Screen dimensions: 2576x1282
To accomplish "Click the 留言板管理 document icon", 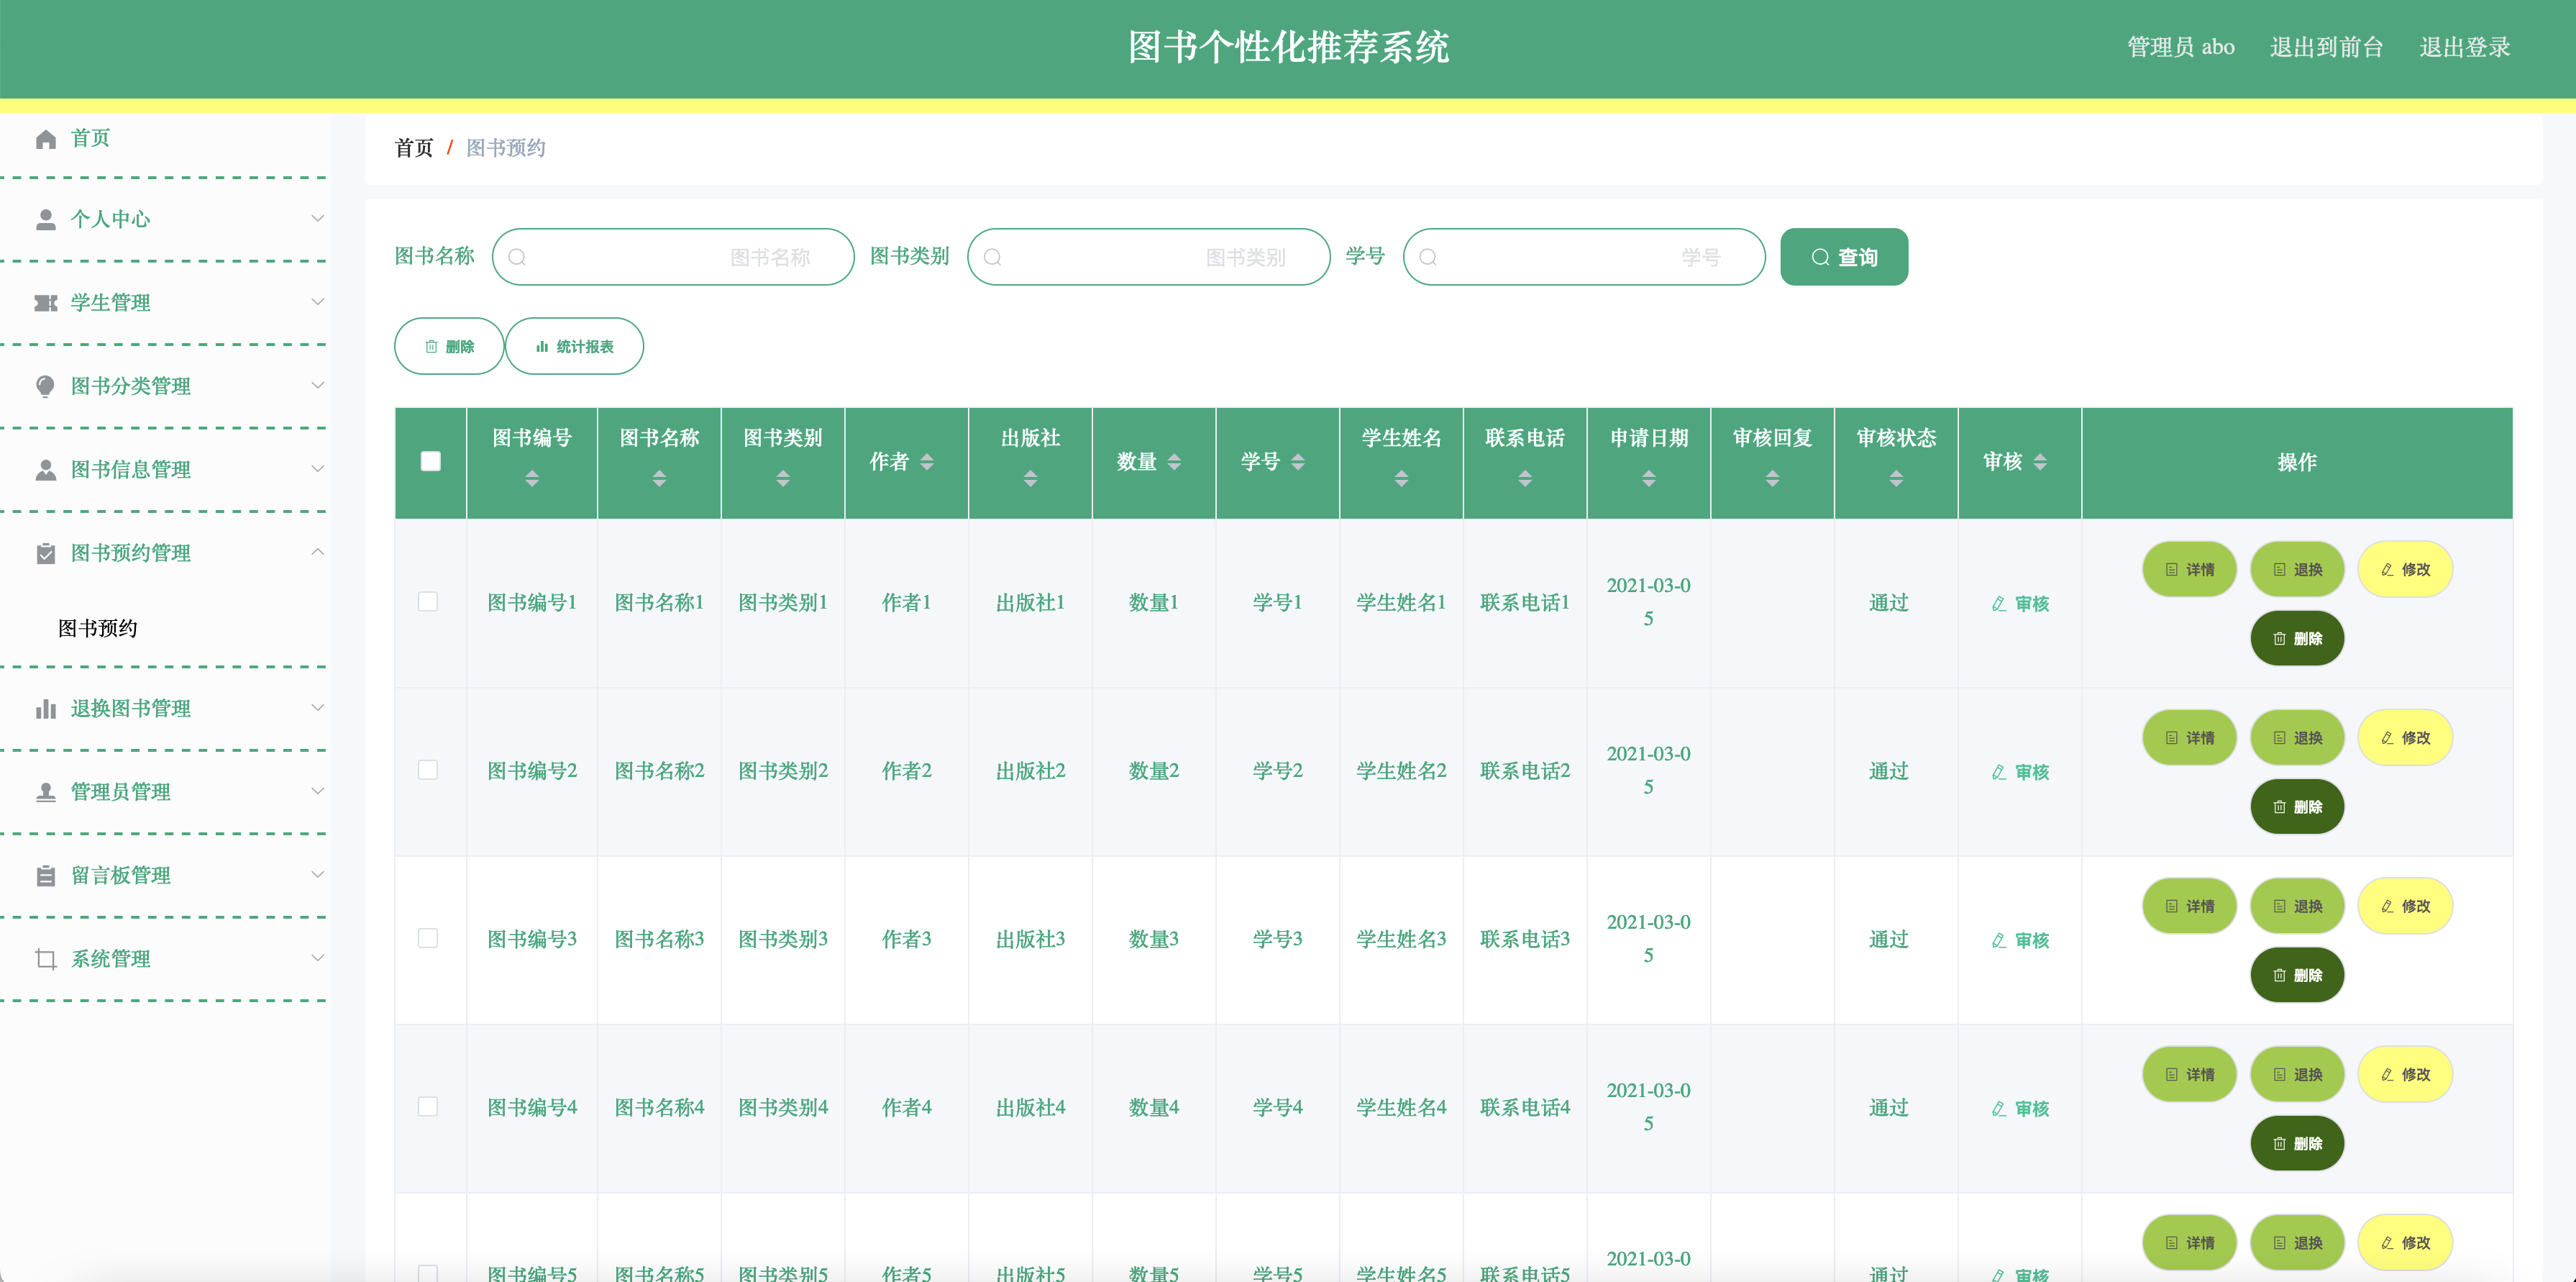I will tap(46, 876).
